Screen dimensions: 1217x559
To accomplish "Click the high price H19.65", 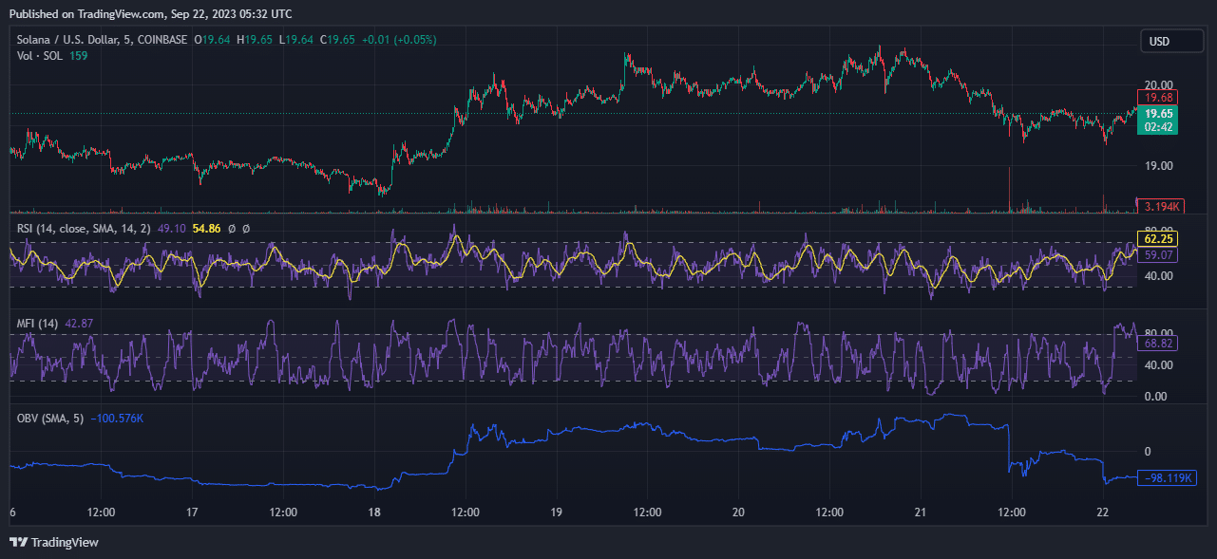I will point(255,40).
